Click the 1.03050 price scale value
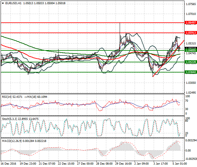 191,83
